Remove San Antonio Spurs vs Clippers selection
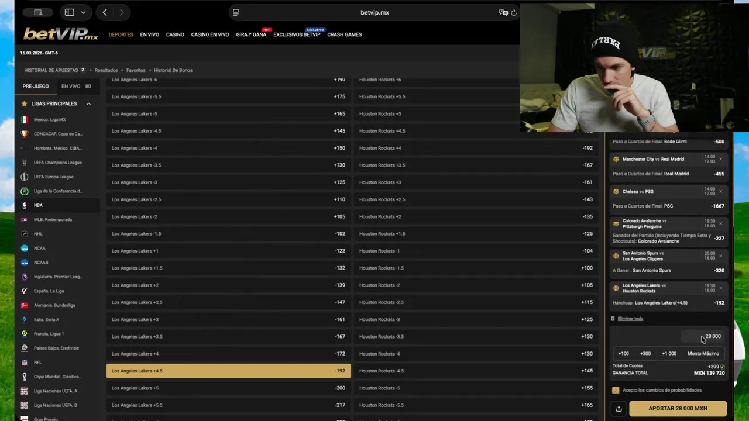The width and height of the screenshot is (749, 421). click(x=720, y=256)
